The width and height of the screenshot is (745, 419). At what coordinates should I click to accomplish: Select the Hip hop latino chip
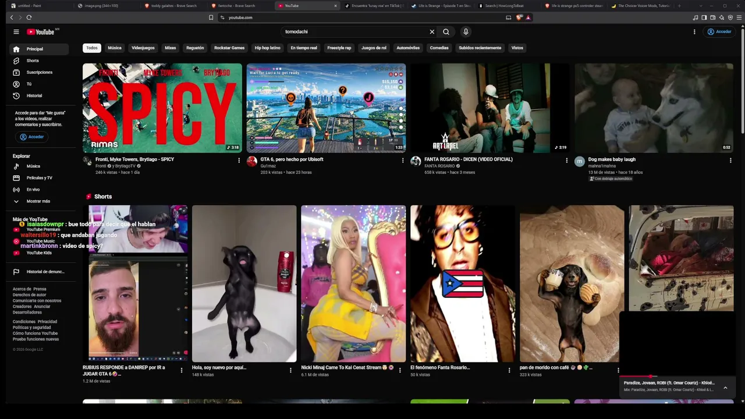(268, 48)
